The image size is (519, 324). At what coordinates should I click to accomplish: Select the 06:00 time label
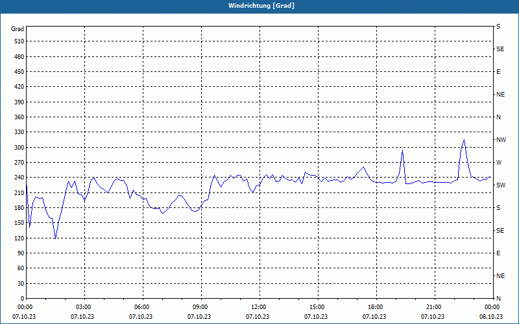coord(142,307)
